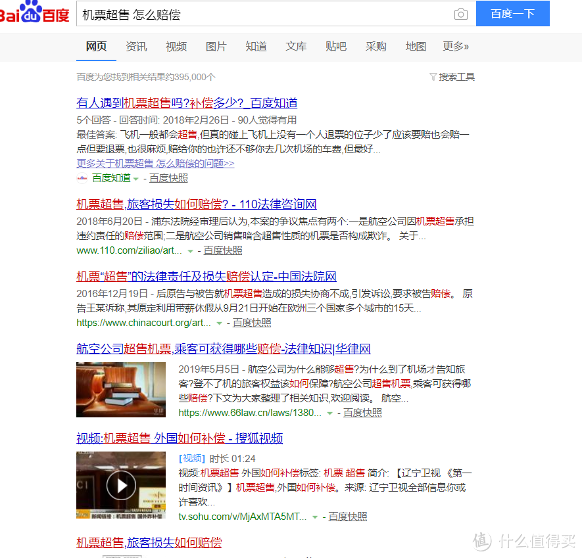This screenshot has height=558, width=582.
Task: Play the 搜狐视频 video thumbnail
Action: tap(121, 485)
